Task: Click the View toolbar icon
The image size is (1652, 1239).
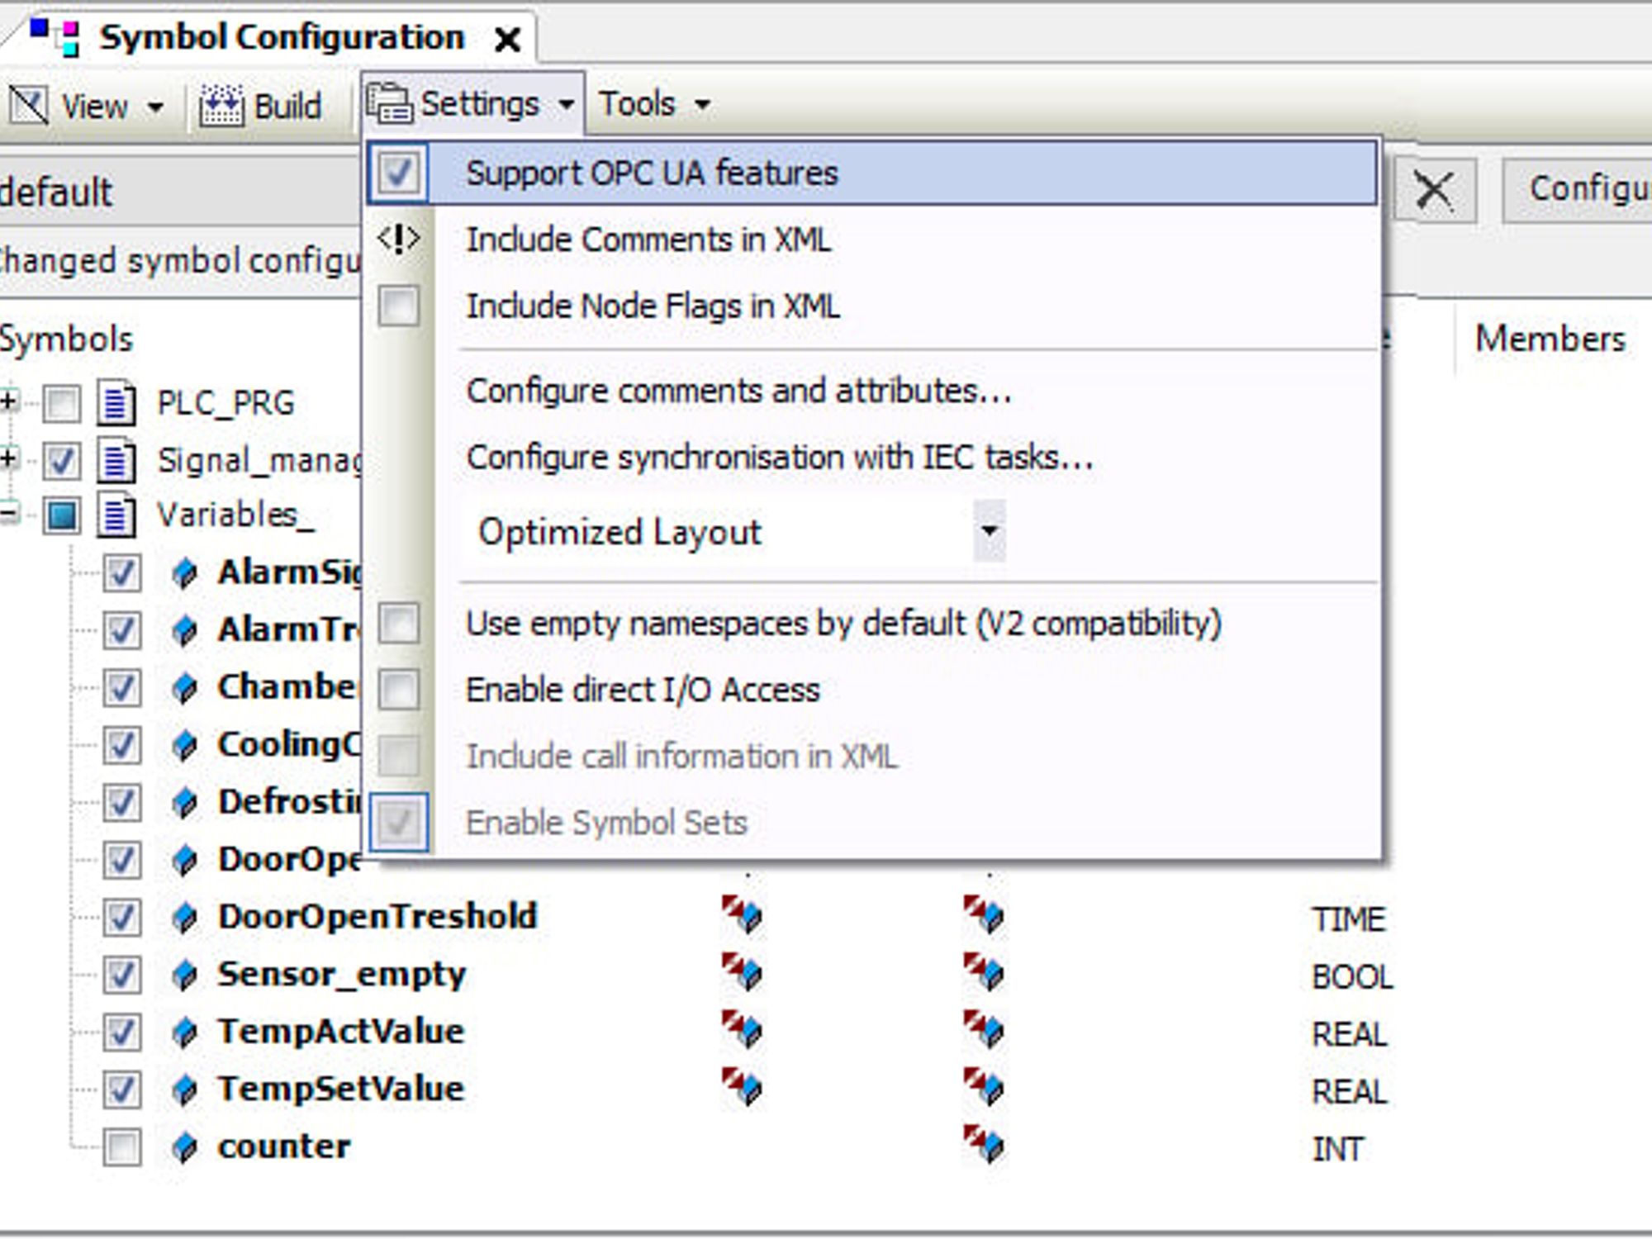Action: (x=29, y=106)
